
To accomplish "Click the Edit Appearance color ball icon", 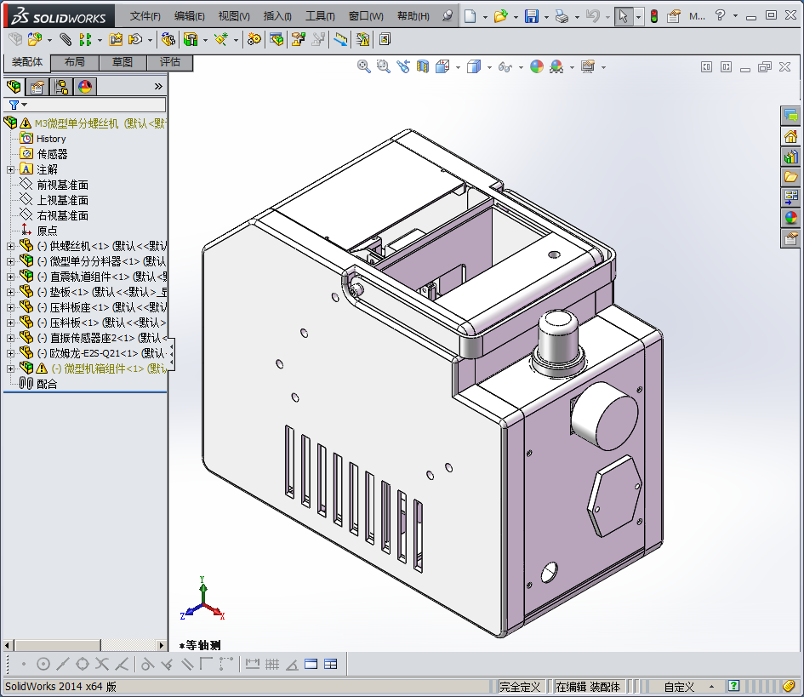I will click(536, 66).
